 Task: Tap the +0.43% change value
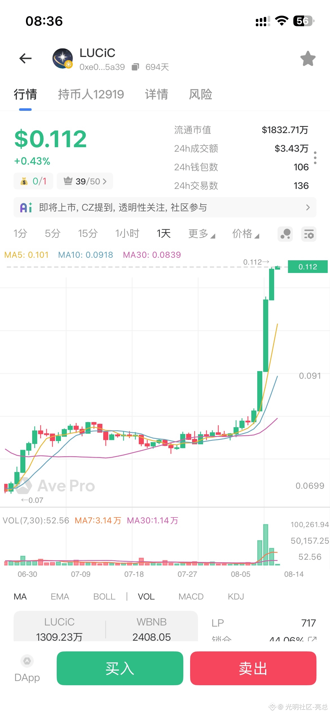[32, 161]
